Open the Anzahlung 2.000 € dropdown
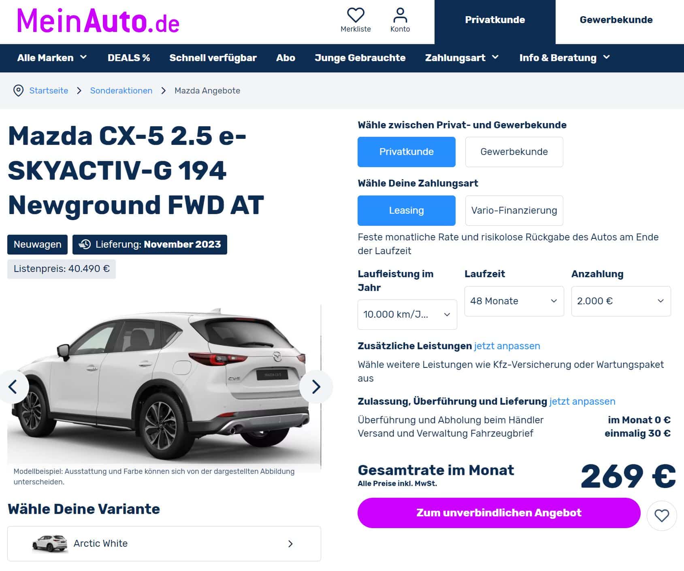This screenshot has width=684, height=571. coord(621,301)
